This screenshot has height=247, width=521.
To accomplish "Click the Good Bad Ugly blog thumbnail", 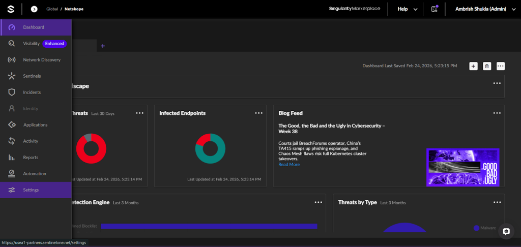I will [x=463, y=167].
